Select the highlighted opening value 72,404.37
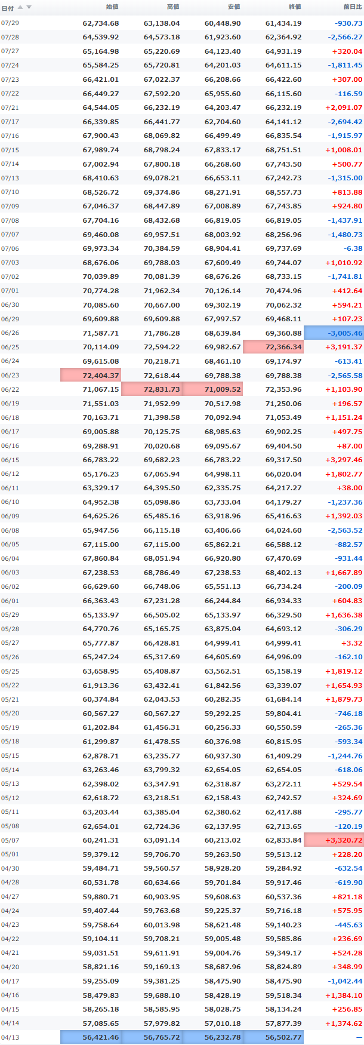The image size is (364, 1045). tap(91, 376)
